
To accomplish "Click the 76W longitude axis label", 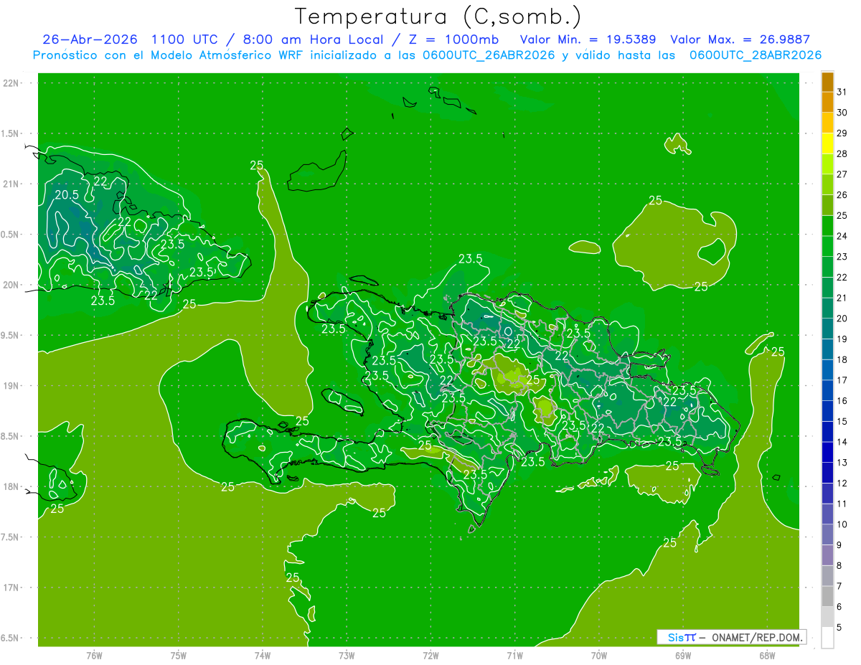I will tap(94, 655).
